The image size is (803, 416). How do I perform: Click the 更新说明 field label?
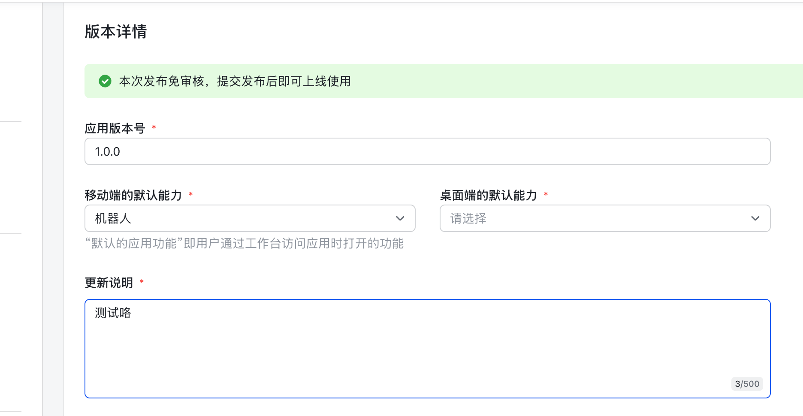pyautogui.click(x=109, y=283)
